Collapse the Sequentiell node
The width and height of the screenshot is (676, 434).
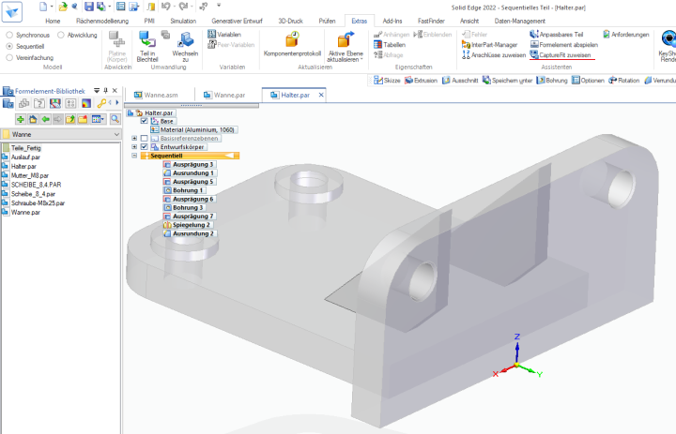[x=134, y=156]
